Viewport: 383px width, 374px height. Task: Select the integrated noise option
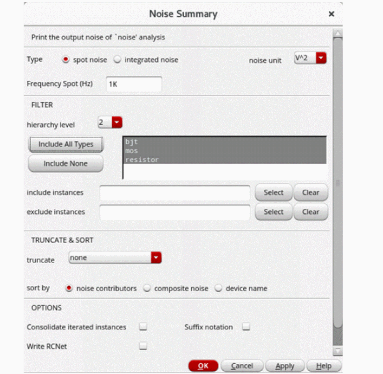(x=117, y=60)
